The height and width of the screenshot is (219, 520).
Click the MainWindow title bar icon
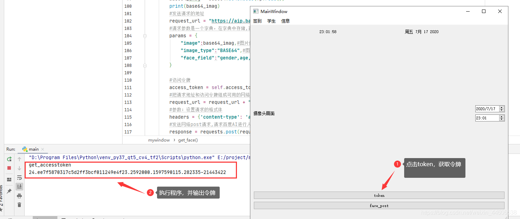[x=256, y=11]
